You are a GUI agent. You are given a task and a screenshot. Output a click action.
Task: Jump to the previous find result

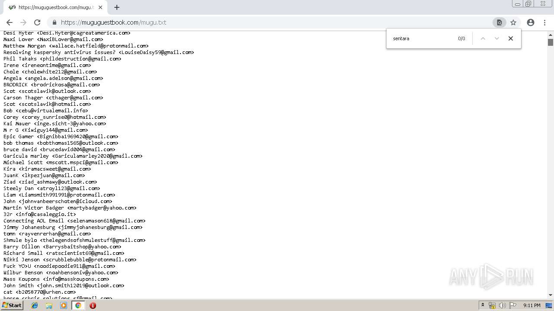[x=483, y=38]
